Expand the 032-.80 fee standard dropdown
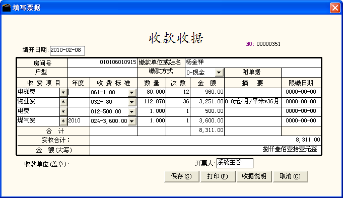The width and height of the screenshot is (343, 198). [131, 102]
